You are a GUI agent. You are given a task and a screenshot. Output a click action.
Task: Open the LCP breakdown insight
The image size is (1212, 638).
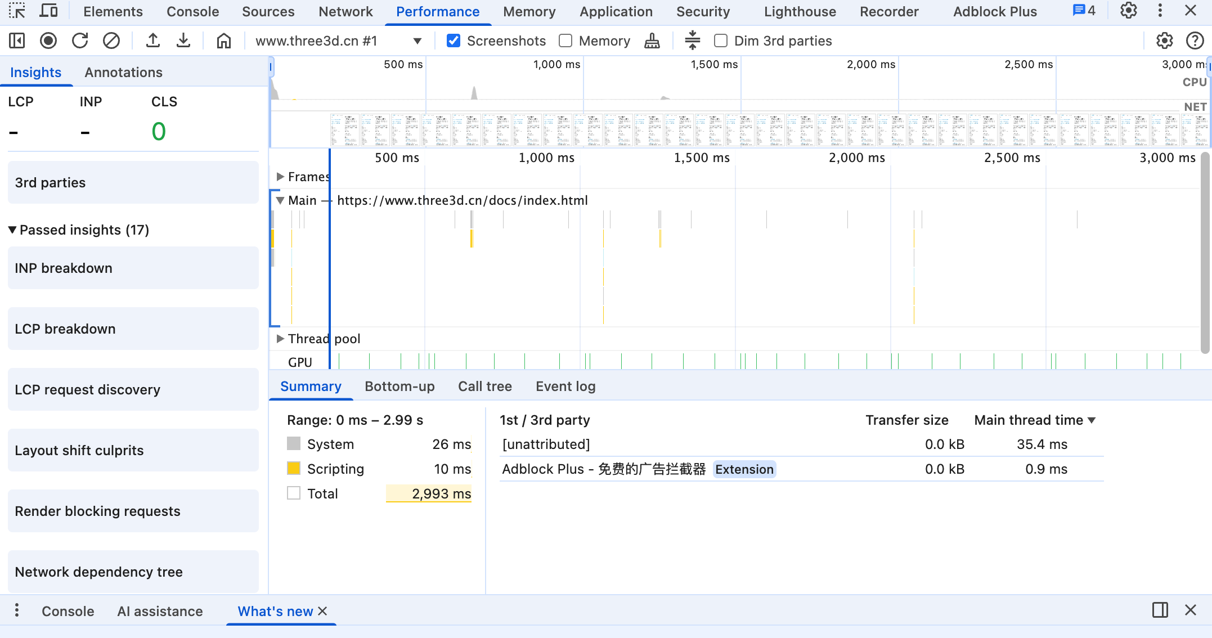pos(133,329)
